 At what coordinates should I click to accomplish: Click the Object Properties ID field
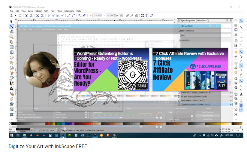[x=208, y=26]
